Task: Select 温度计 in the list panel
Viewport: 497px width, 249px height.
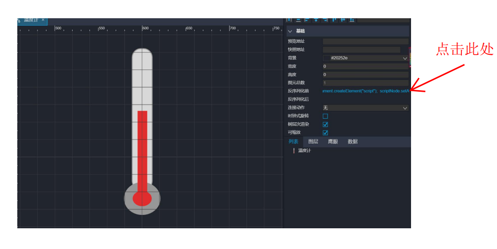Action: pos(304,151)
